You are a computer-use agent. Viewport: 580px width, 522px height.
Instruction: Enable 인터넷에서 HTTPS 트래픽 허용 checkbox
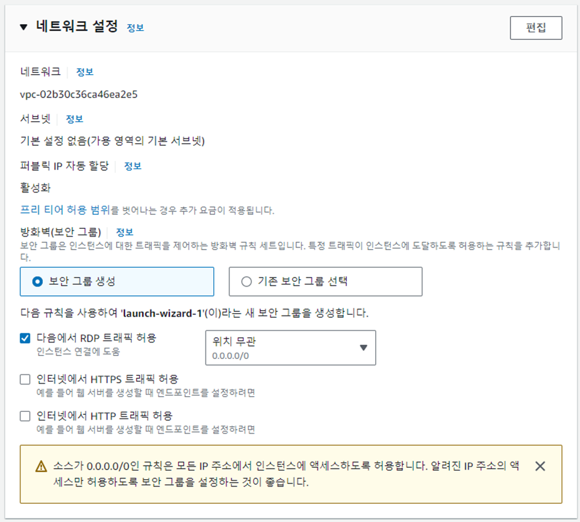pos(25,380)
